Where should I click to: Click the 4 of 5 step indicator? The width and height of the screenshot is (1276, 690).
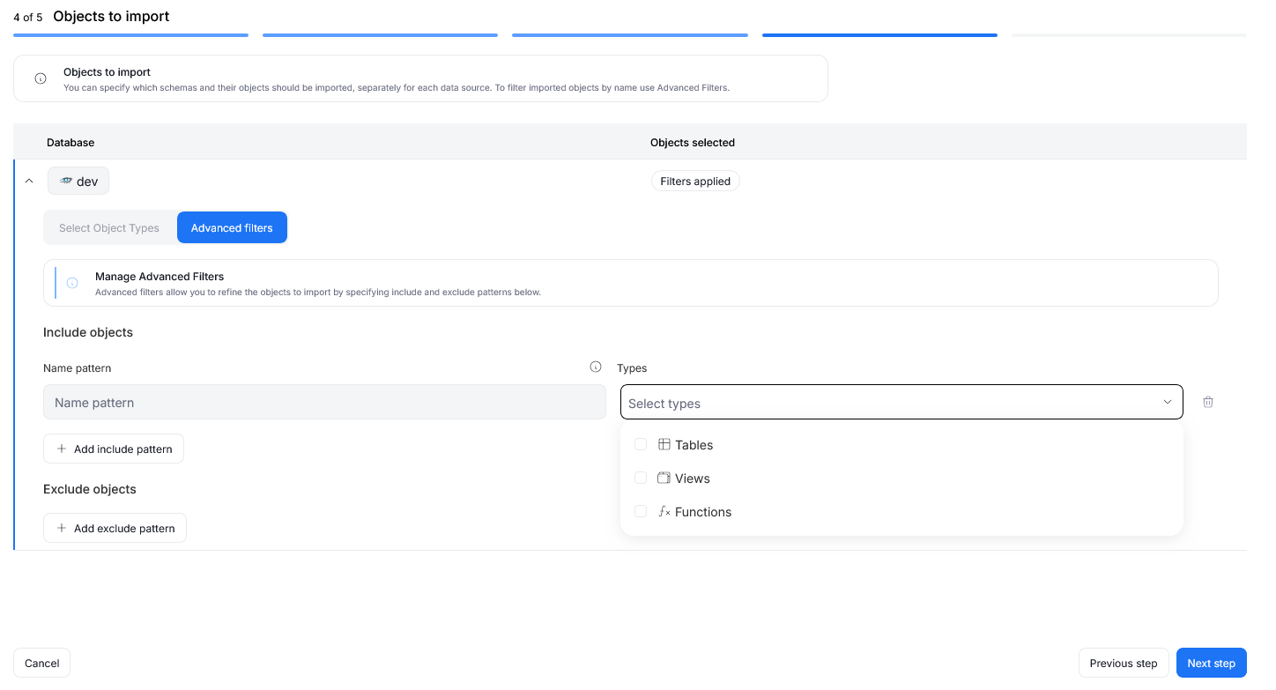pos(28,17)
